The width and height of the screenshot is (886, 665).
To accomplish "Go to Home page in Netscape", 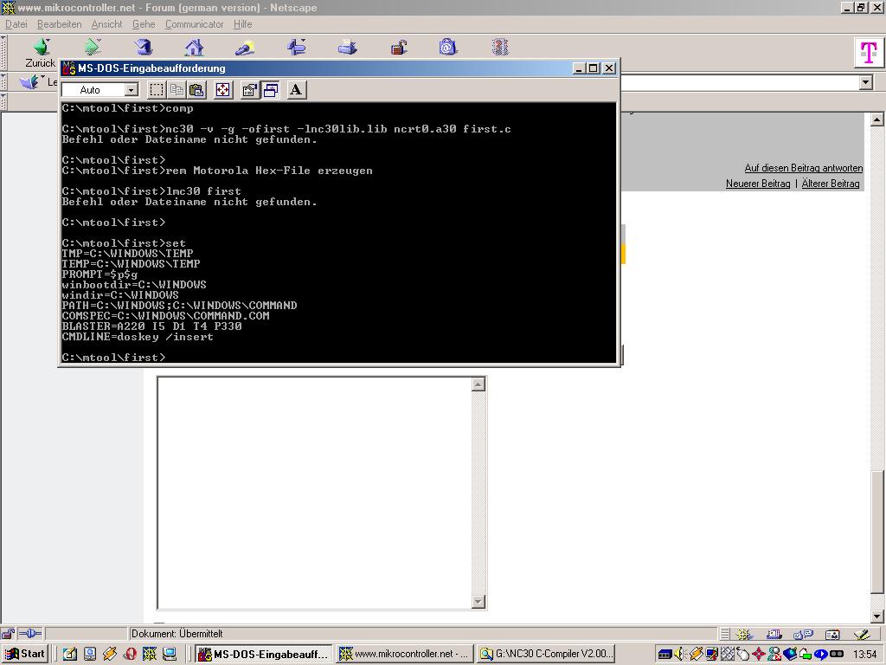I will point(195,47).
